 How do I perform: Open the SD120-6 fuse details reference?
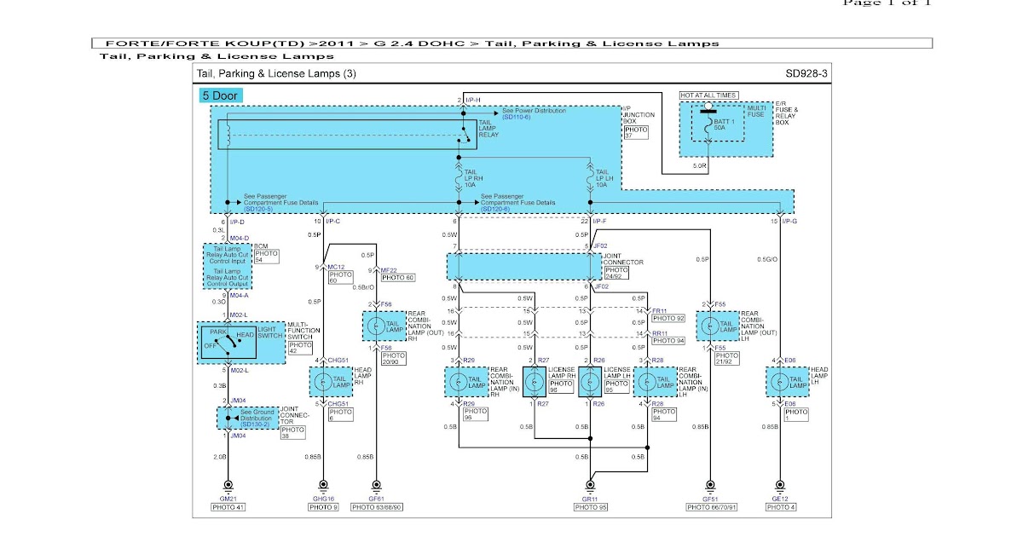(x=494, y=208)
